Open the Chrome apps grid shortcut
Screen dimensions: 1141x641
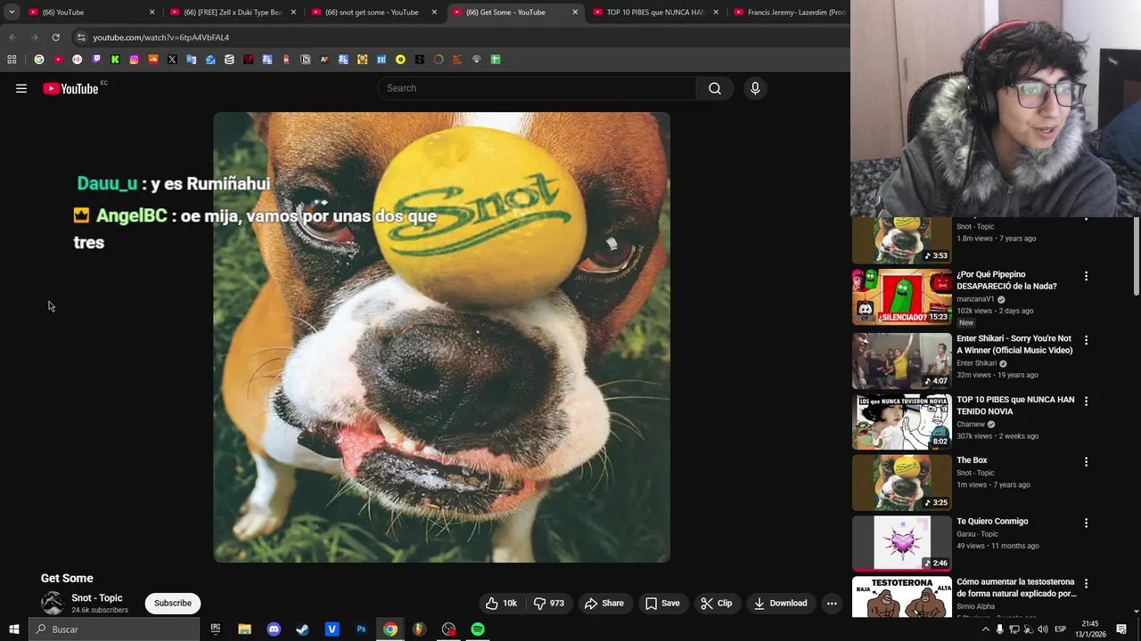click(12, 60)
